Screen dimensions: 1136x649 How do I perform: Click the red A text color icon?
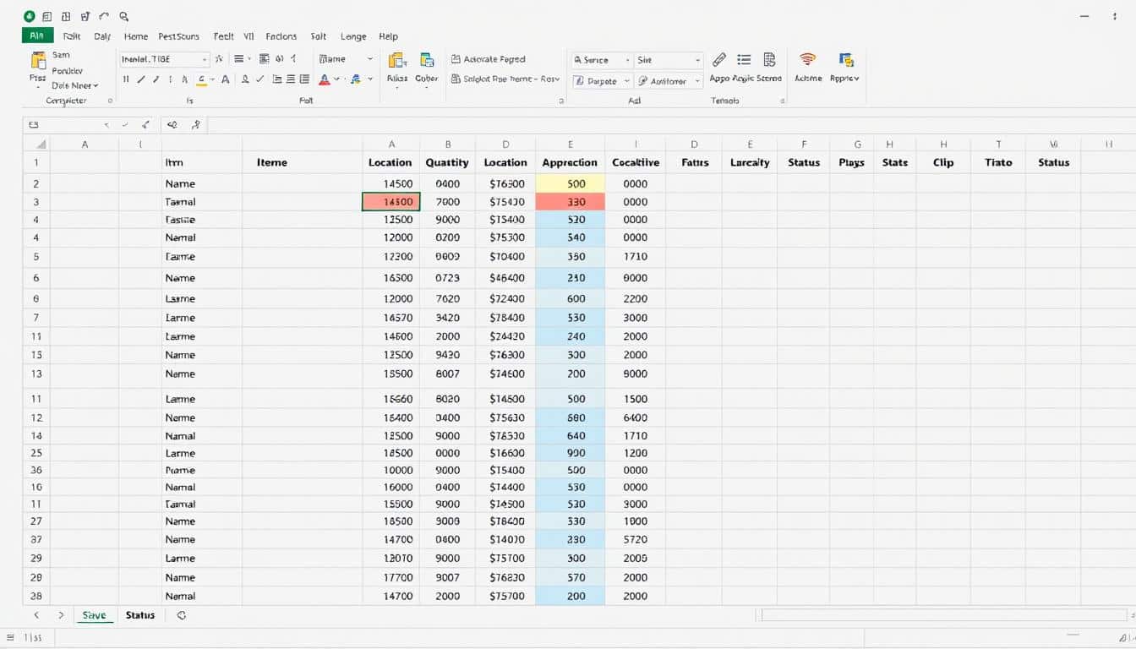click(x=324, y=79)
